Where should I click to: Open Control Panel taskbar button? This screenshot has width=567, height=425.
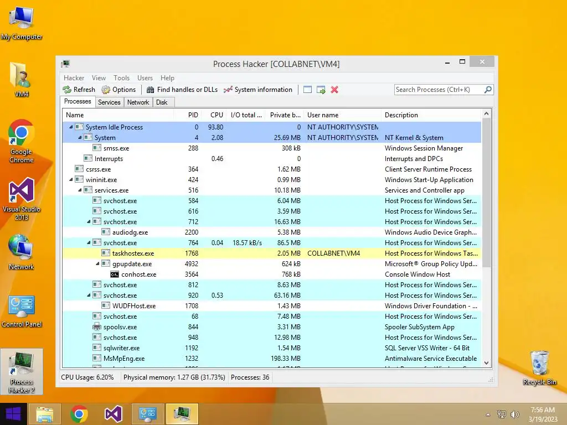pyautogui.click(x=147, y=414)
